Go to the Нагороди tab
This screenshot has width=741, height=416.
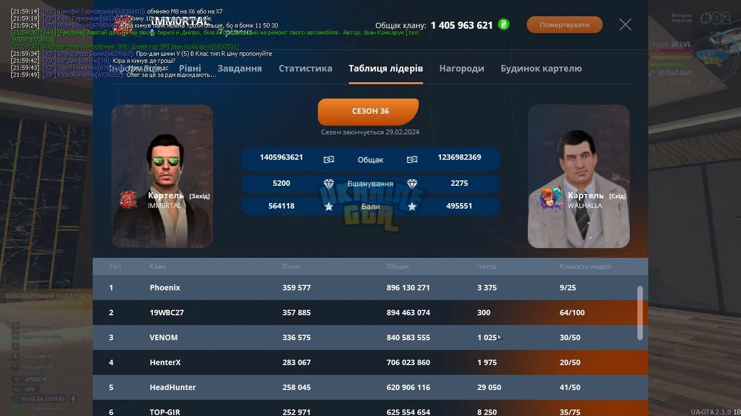point(462,68)
